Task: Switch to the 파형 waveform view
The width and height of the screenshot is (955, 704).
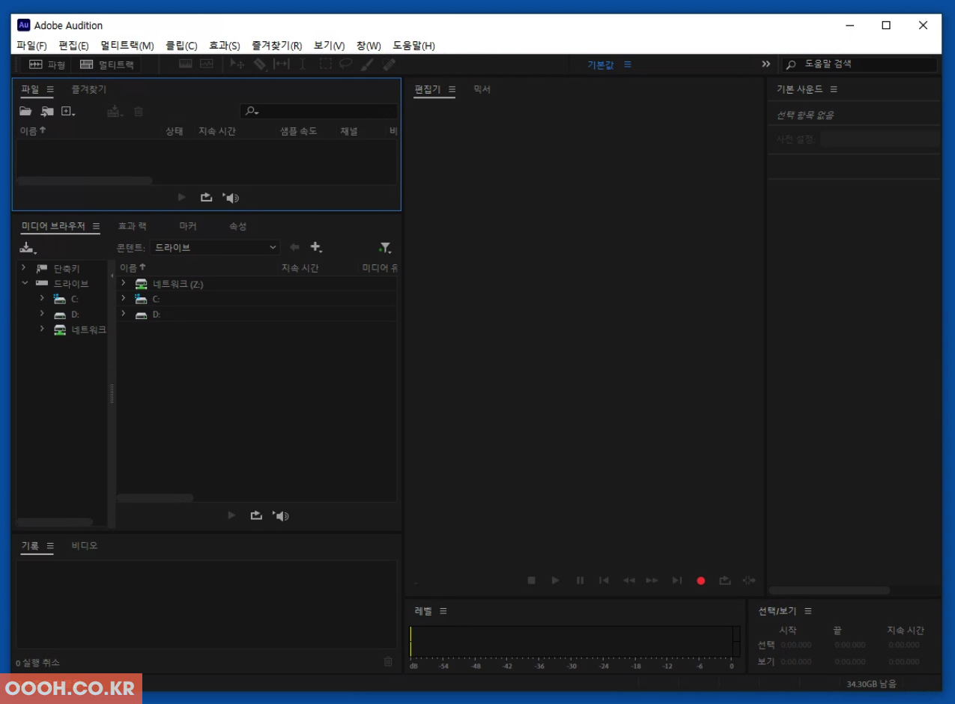Action: (47, 65)
